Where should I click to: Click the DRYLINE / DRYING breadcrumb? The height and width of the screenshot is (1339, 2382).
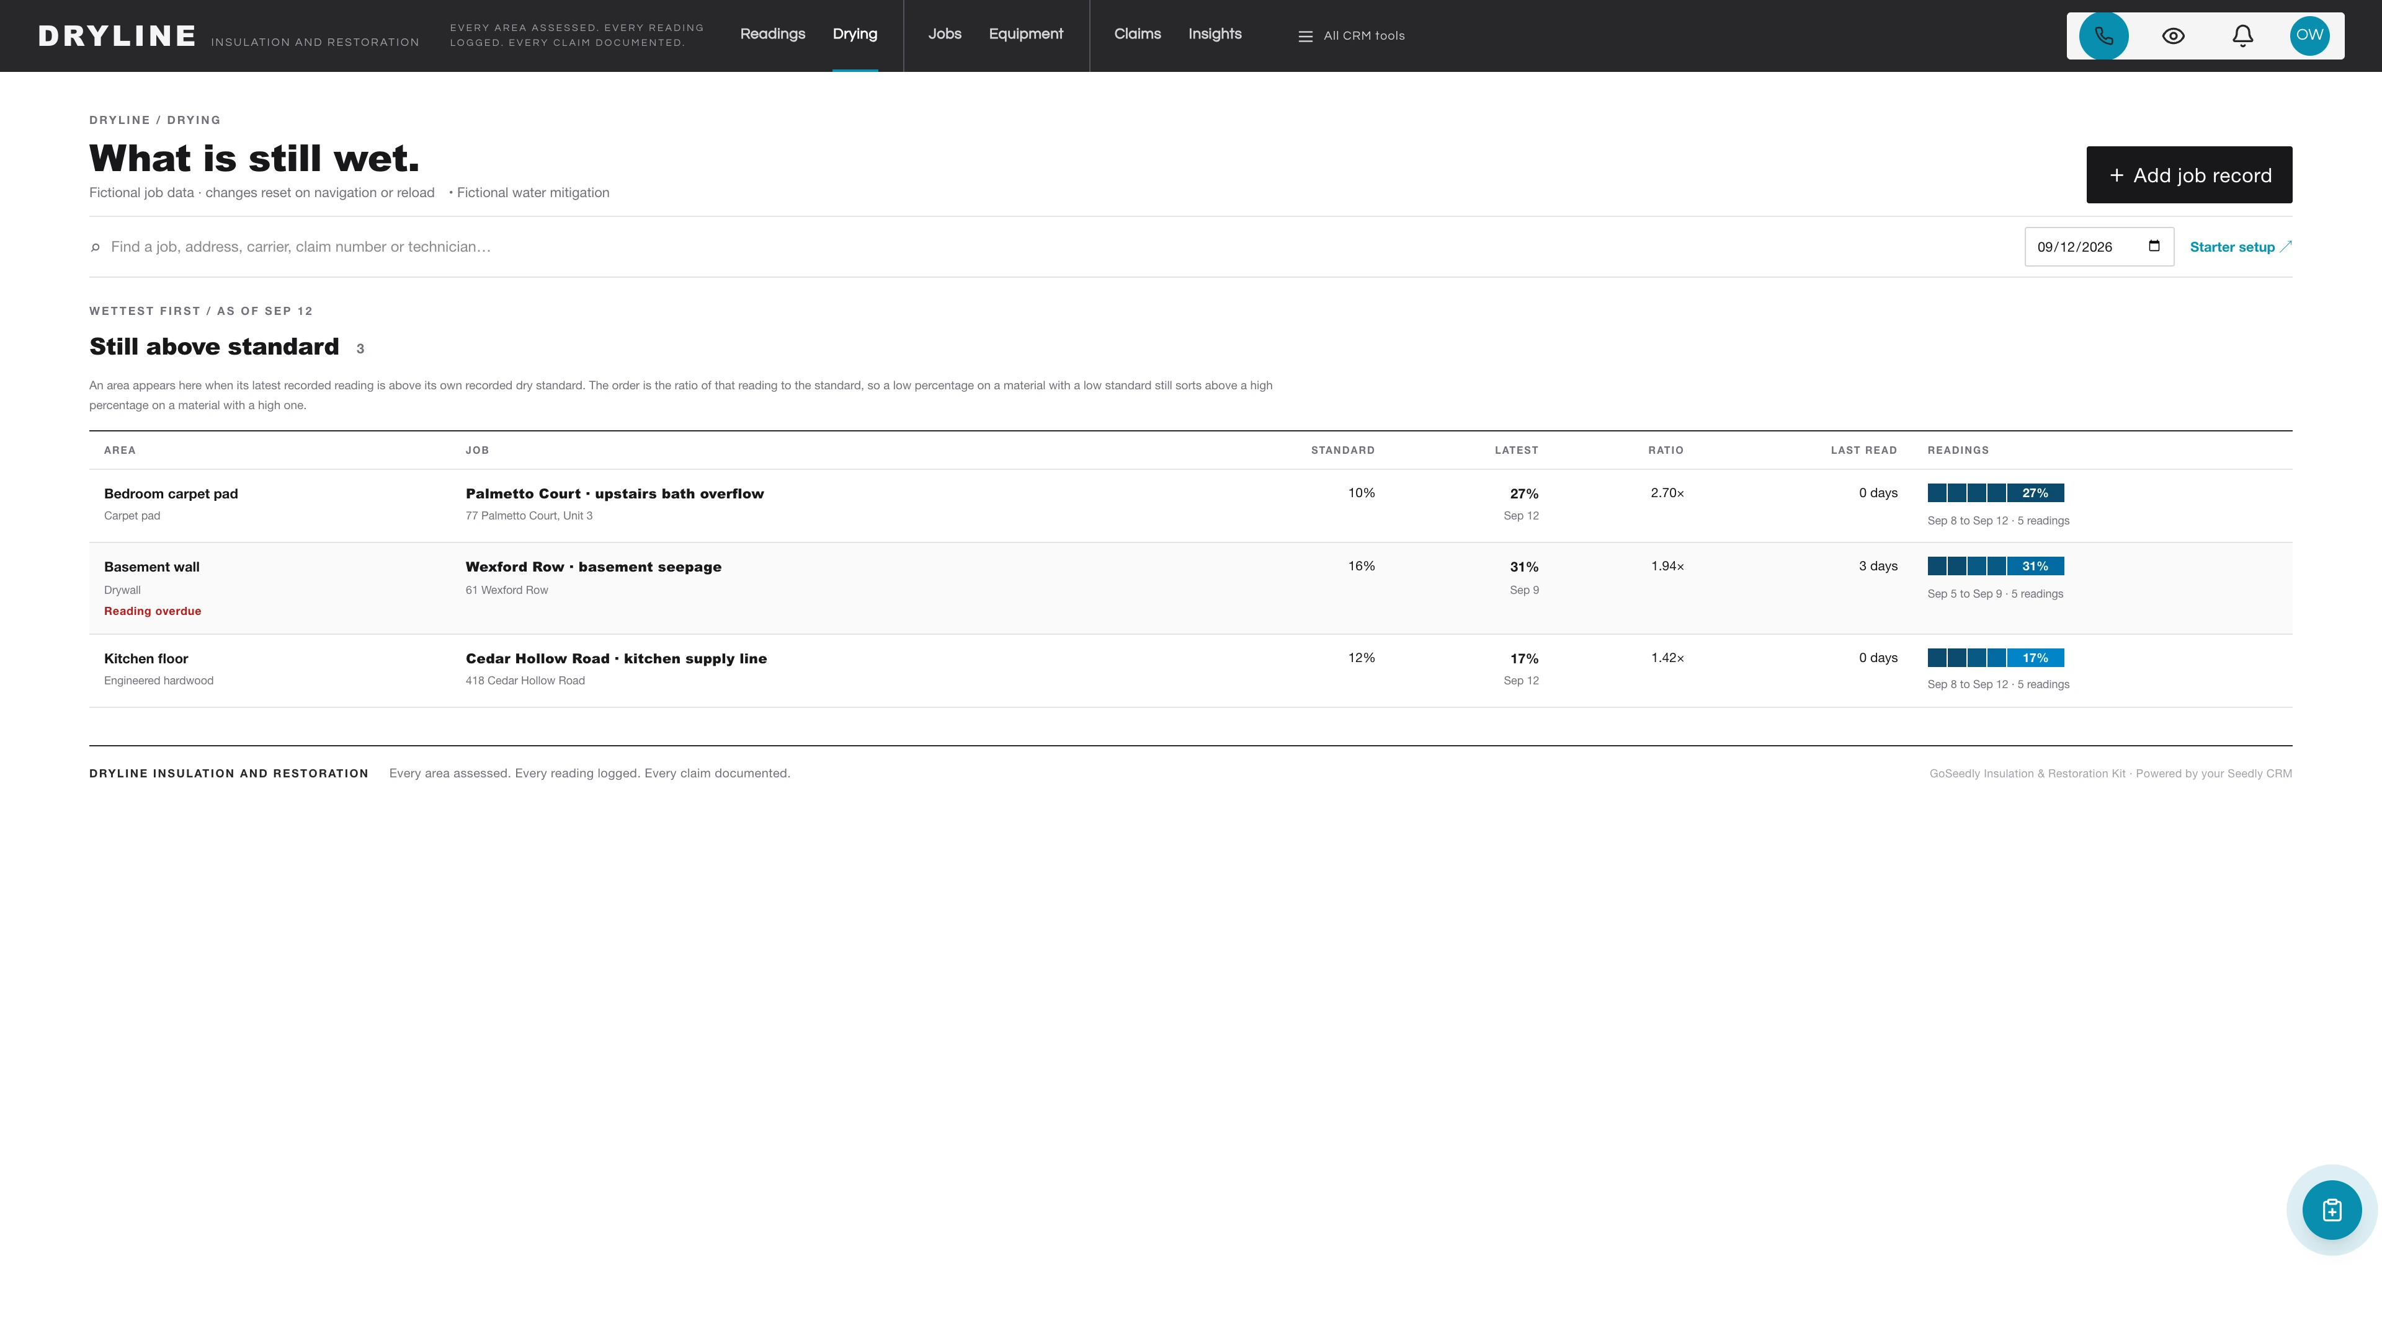pos(154,120)
